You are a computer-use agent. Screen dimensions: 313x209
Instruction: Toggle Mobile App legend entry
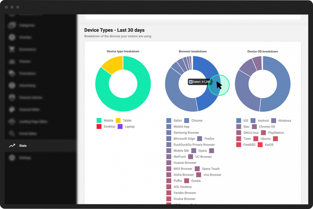click(178, 127)
